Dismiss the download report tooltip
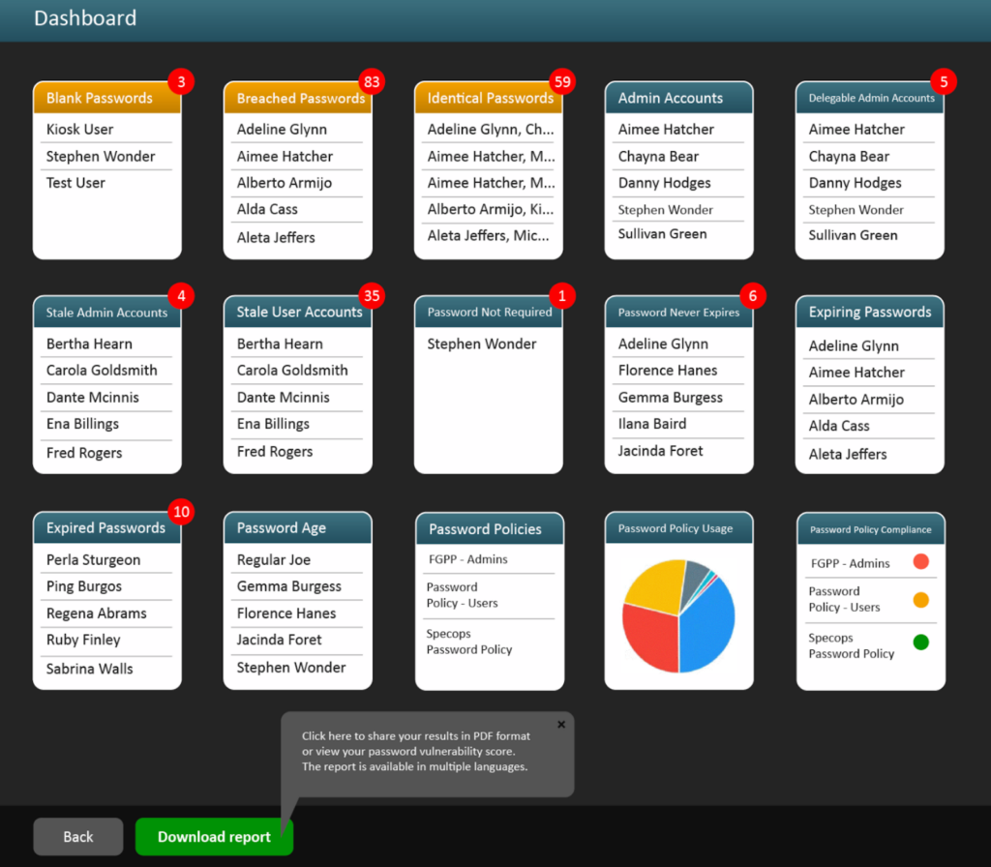 (x=559, y=724)
